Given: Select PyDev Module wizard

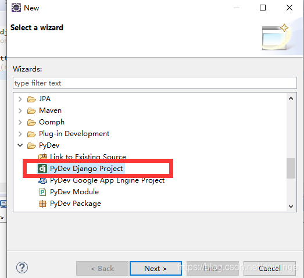Looking at the screenshot, I should (74, 192).
